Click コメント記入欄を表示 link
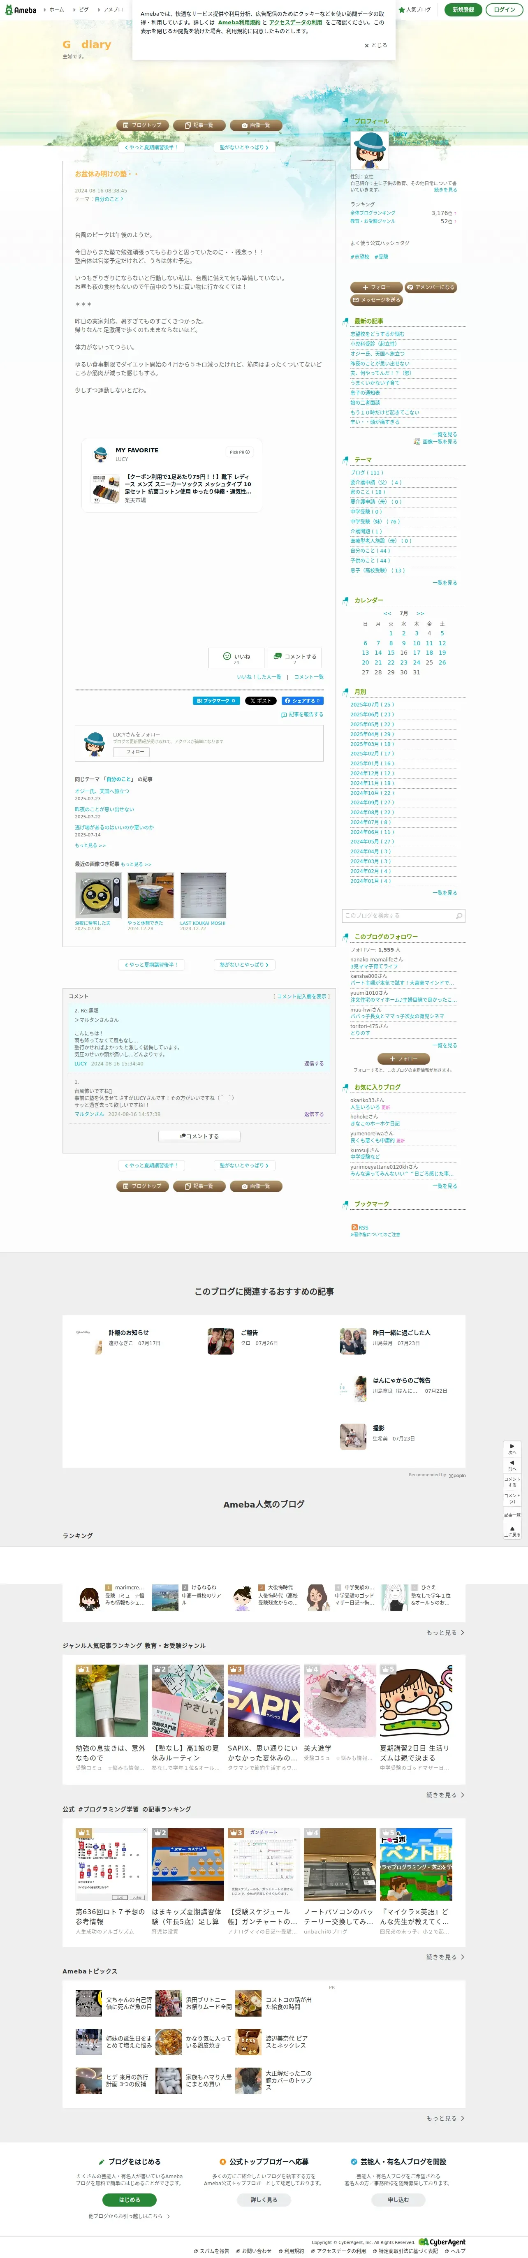 (x=301, y=997)
